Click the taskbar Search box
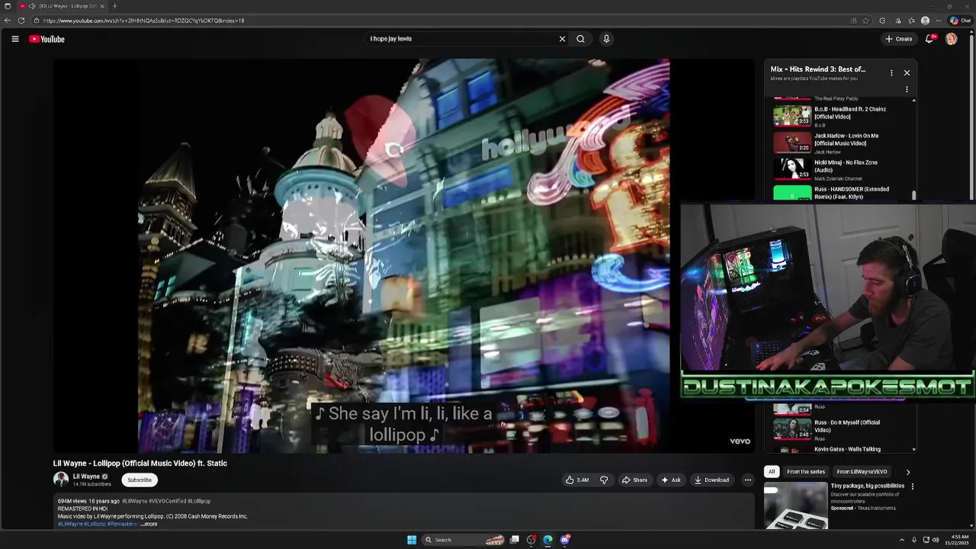 [464, 540]
